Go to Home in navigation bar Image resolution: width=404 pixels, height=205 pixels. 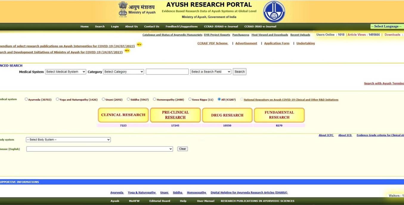click(84, 26)
